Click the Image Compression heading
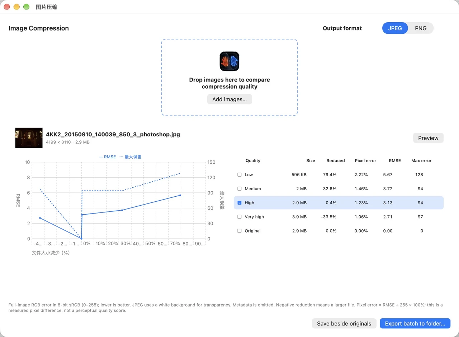Screen dimensions: 459x337 [39, 28]
